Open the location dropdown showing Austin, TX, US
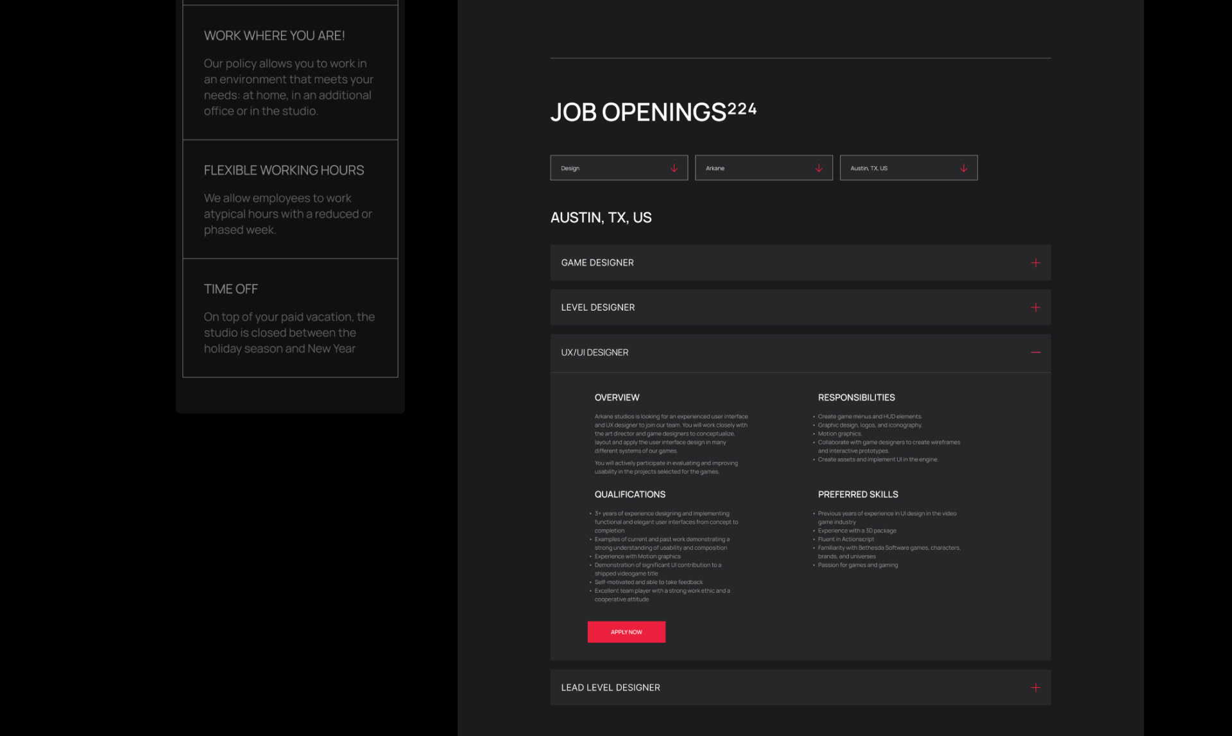The width and height of the screenshot is (1232, 736). pos(909,167)
